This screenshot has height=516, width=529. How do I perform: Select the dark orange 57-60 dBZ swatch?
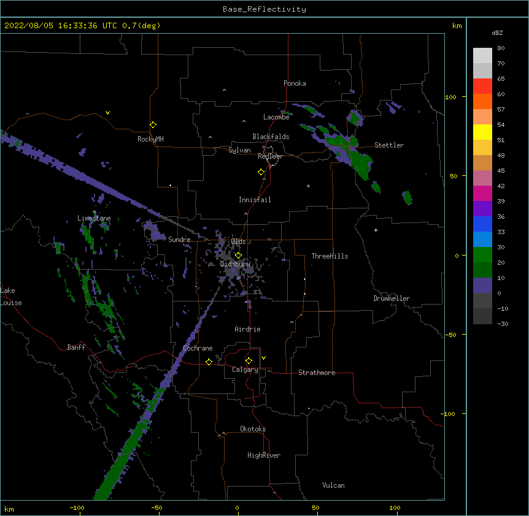point(482,101)
